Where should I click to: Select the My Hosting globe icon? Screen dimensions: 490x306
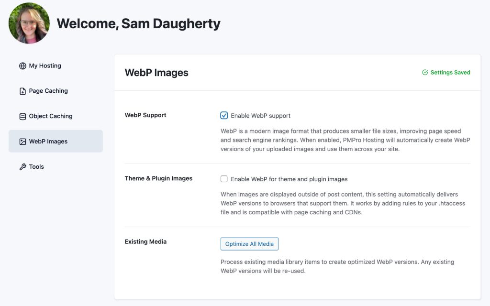click(22, 66)
